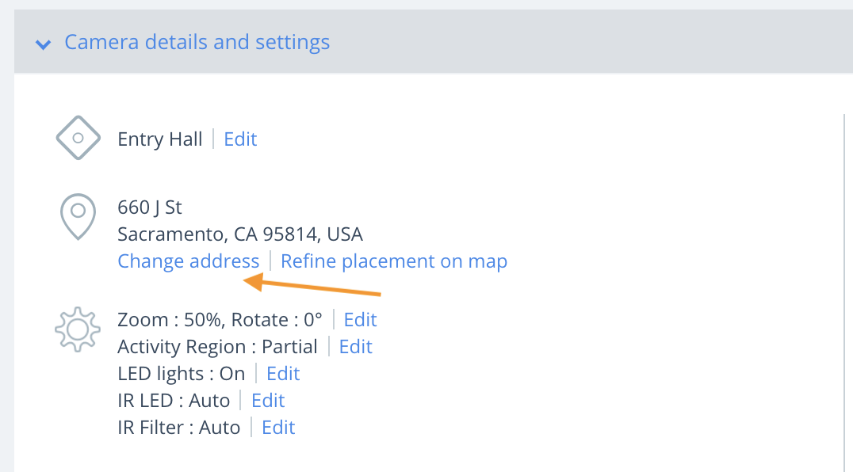Open Change address
853x472 pixels.
pos(189,261)
